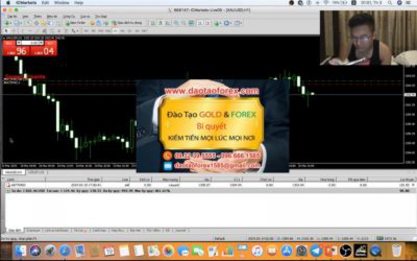This screenshot has width=417, height=261.
Task: Open the Templates dropdown
Action: (238, 23)
